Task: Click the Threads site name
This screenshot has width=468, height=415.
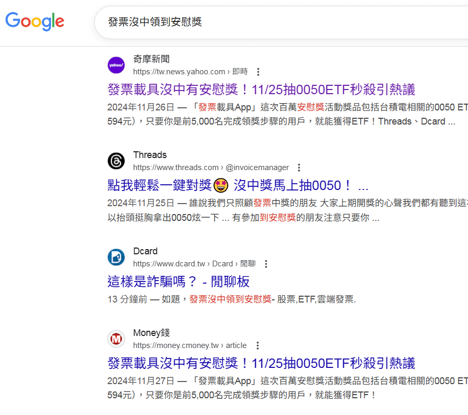Action: [x=150, y=155]
